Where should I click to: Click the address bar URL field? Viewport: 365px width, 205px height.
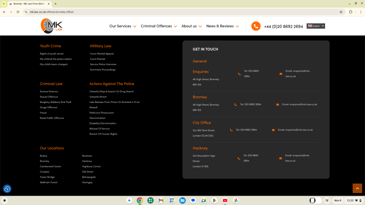178,12
